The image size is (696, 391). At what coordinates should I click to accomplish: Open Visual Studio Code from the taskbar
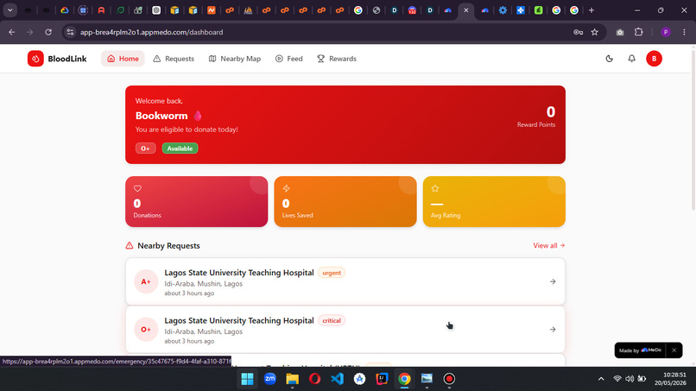point(338,379)
